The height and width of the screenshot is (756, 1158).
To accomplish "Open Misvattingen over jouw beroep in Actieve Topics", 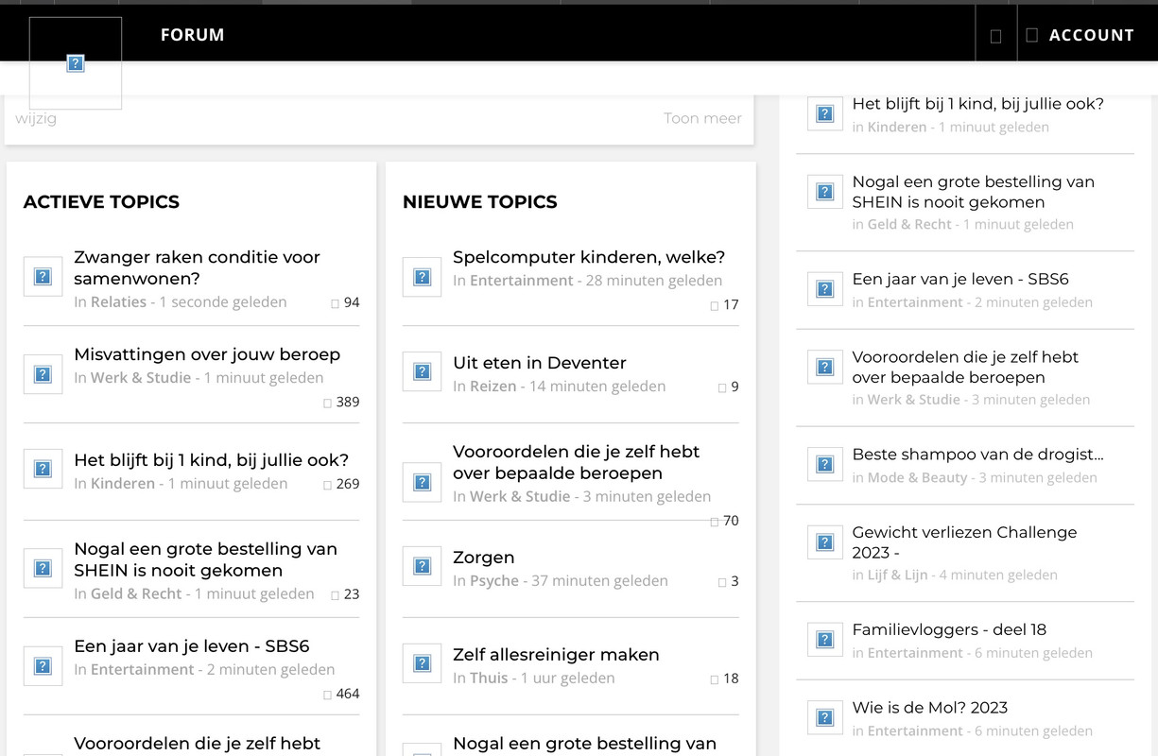I will click(x=207, y=354).
